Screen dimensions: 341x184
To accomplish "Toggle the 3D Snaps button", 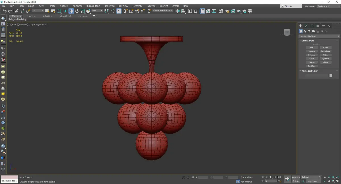I will click(125, 11).
